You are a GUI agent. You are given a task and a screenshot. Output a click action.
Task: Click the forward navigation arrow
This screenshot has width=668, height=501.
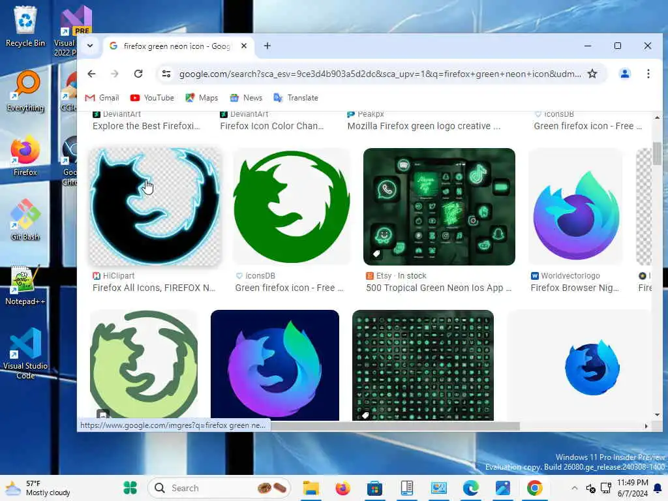pyautogui.click(x=115, y=74)
